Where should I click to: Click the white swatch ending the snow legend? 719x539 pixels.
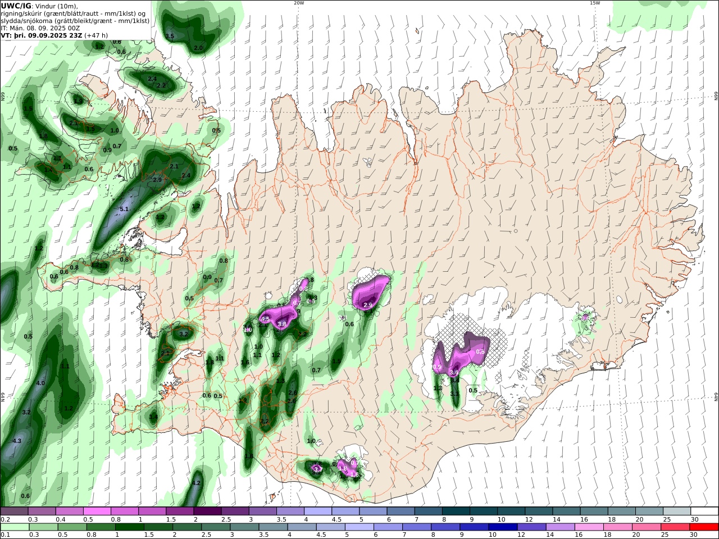[x=704, y=511]
